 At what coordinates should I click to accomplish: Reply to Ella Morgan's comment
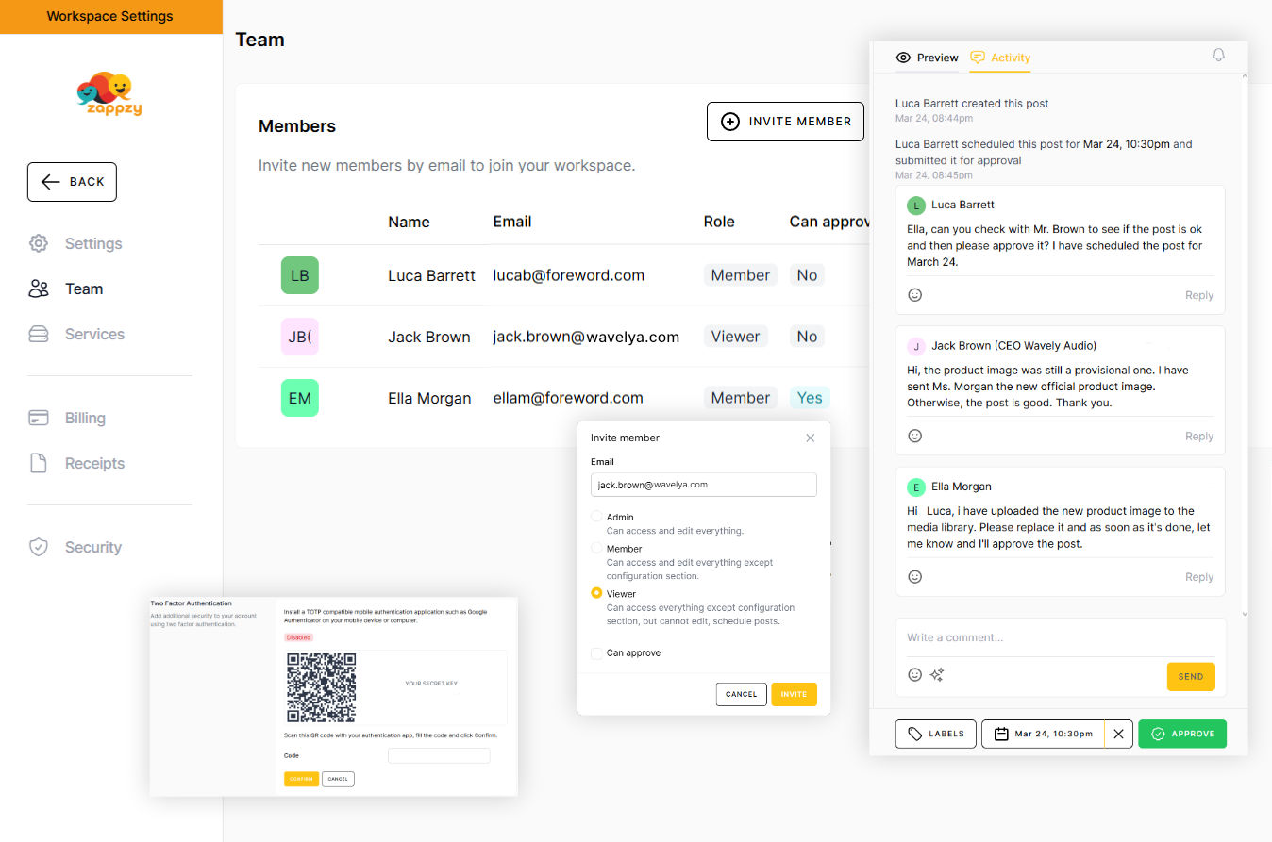pyautogui.click(x=1199, y=576)
